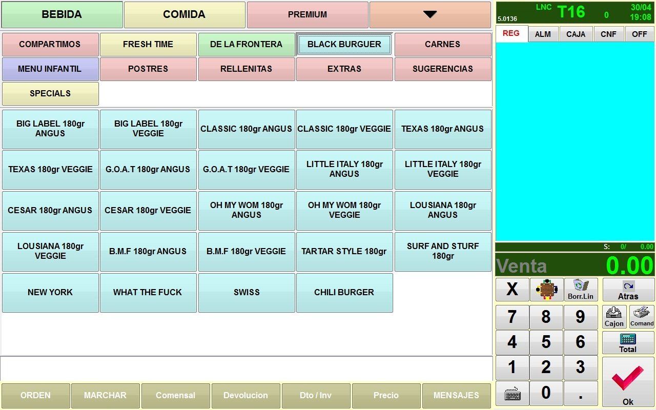Add TEXAS 180gr VEGGIE burger
The height and width of the screenshot is (410, 656).
(50, 170)
